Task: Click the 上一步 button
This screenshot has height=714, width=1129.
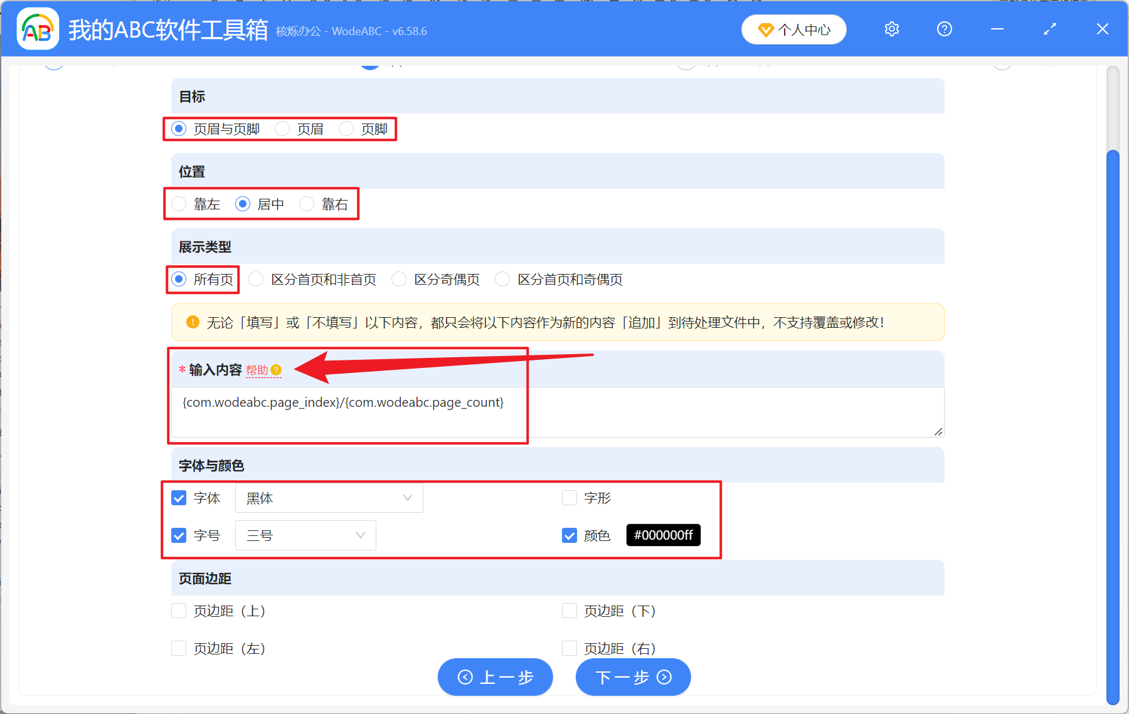Action: click(x=495, y=678)
